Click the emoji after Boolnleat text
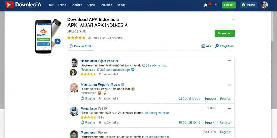Viewport: 277px width, 138px height. (x=133, y=89)
